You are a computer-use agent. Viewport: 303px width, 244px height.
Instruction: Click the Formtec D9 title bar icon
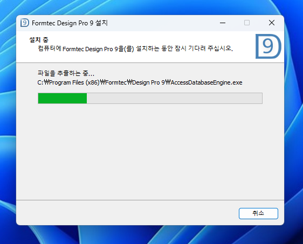25,23
